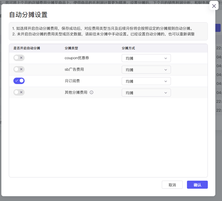The height and width of the screenshot is (201, 222).
Task: Click the 分摊方式 column header
Action: [x=128, y=48]
